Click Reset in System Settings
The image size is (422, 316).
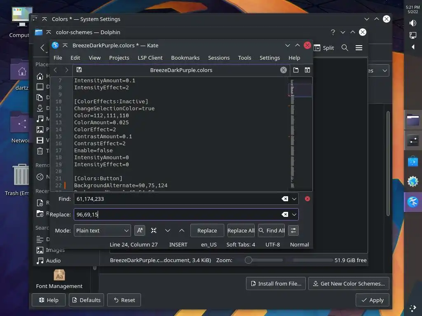(x=124, y=300)
